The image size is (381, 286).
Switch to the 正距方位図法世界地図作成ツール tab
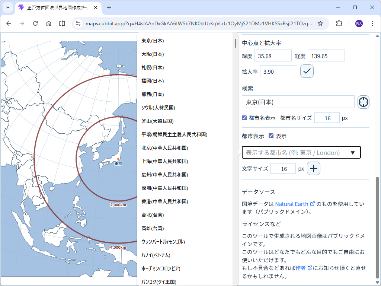(x=56, y=7)
